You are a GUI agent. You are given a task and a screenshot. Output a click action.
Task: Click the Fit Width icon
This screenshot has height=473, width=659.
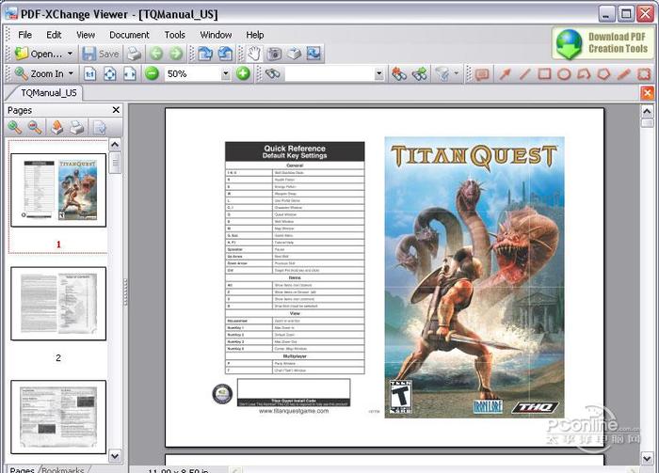(x=130, y=74)
